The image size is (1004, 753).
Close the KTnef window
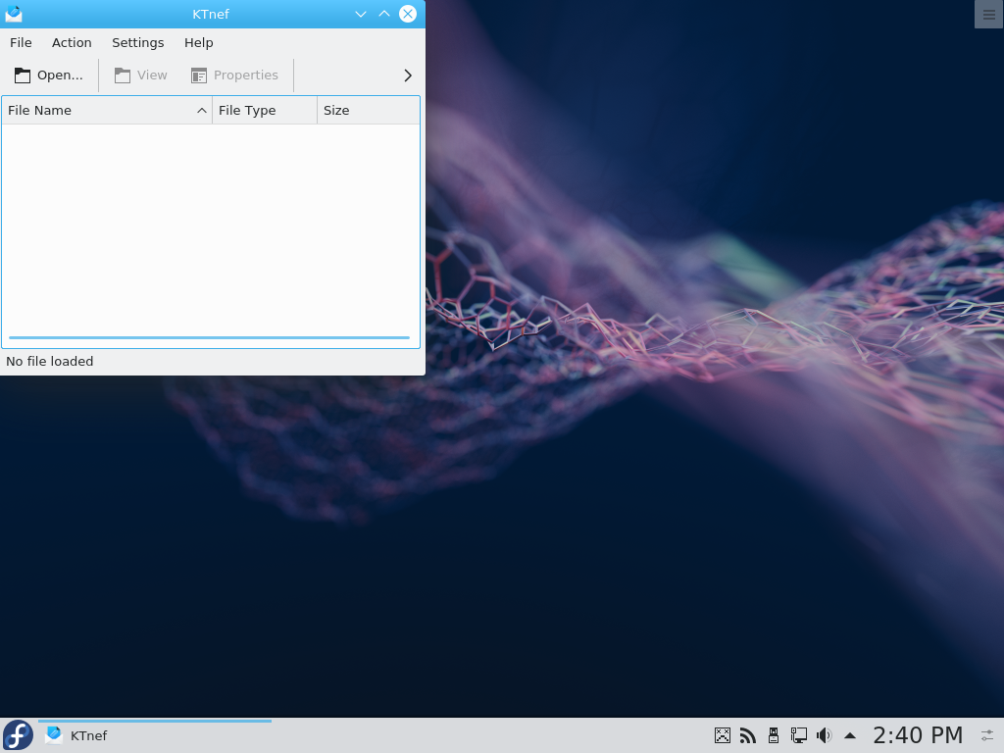408,14
